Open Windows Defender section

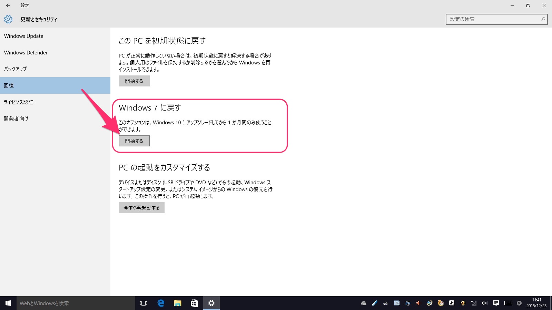pos(55,52)
